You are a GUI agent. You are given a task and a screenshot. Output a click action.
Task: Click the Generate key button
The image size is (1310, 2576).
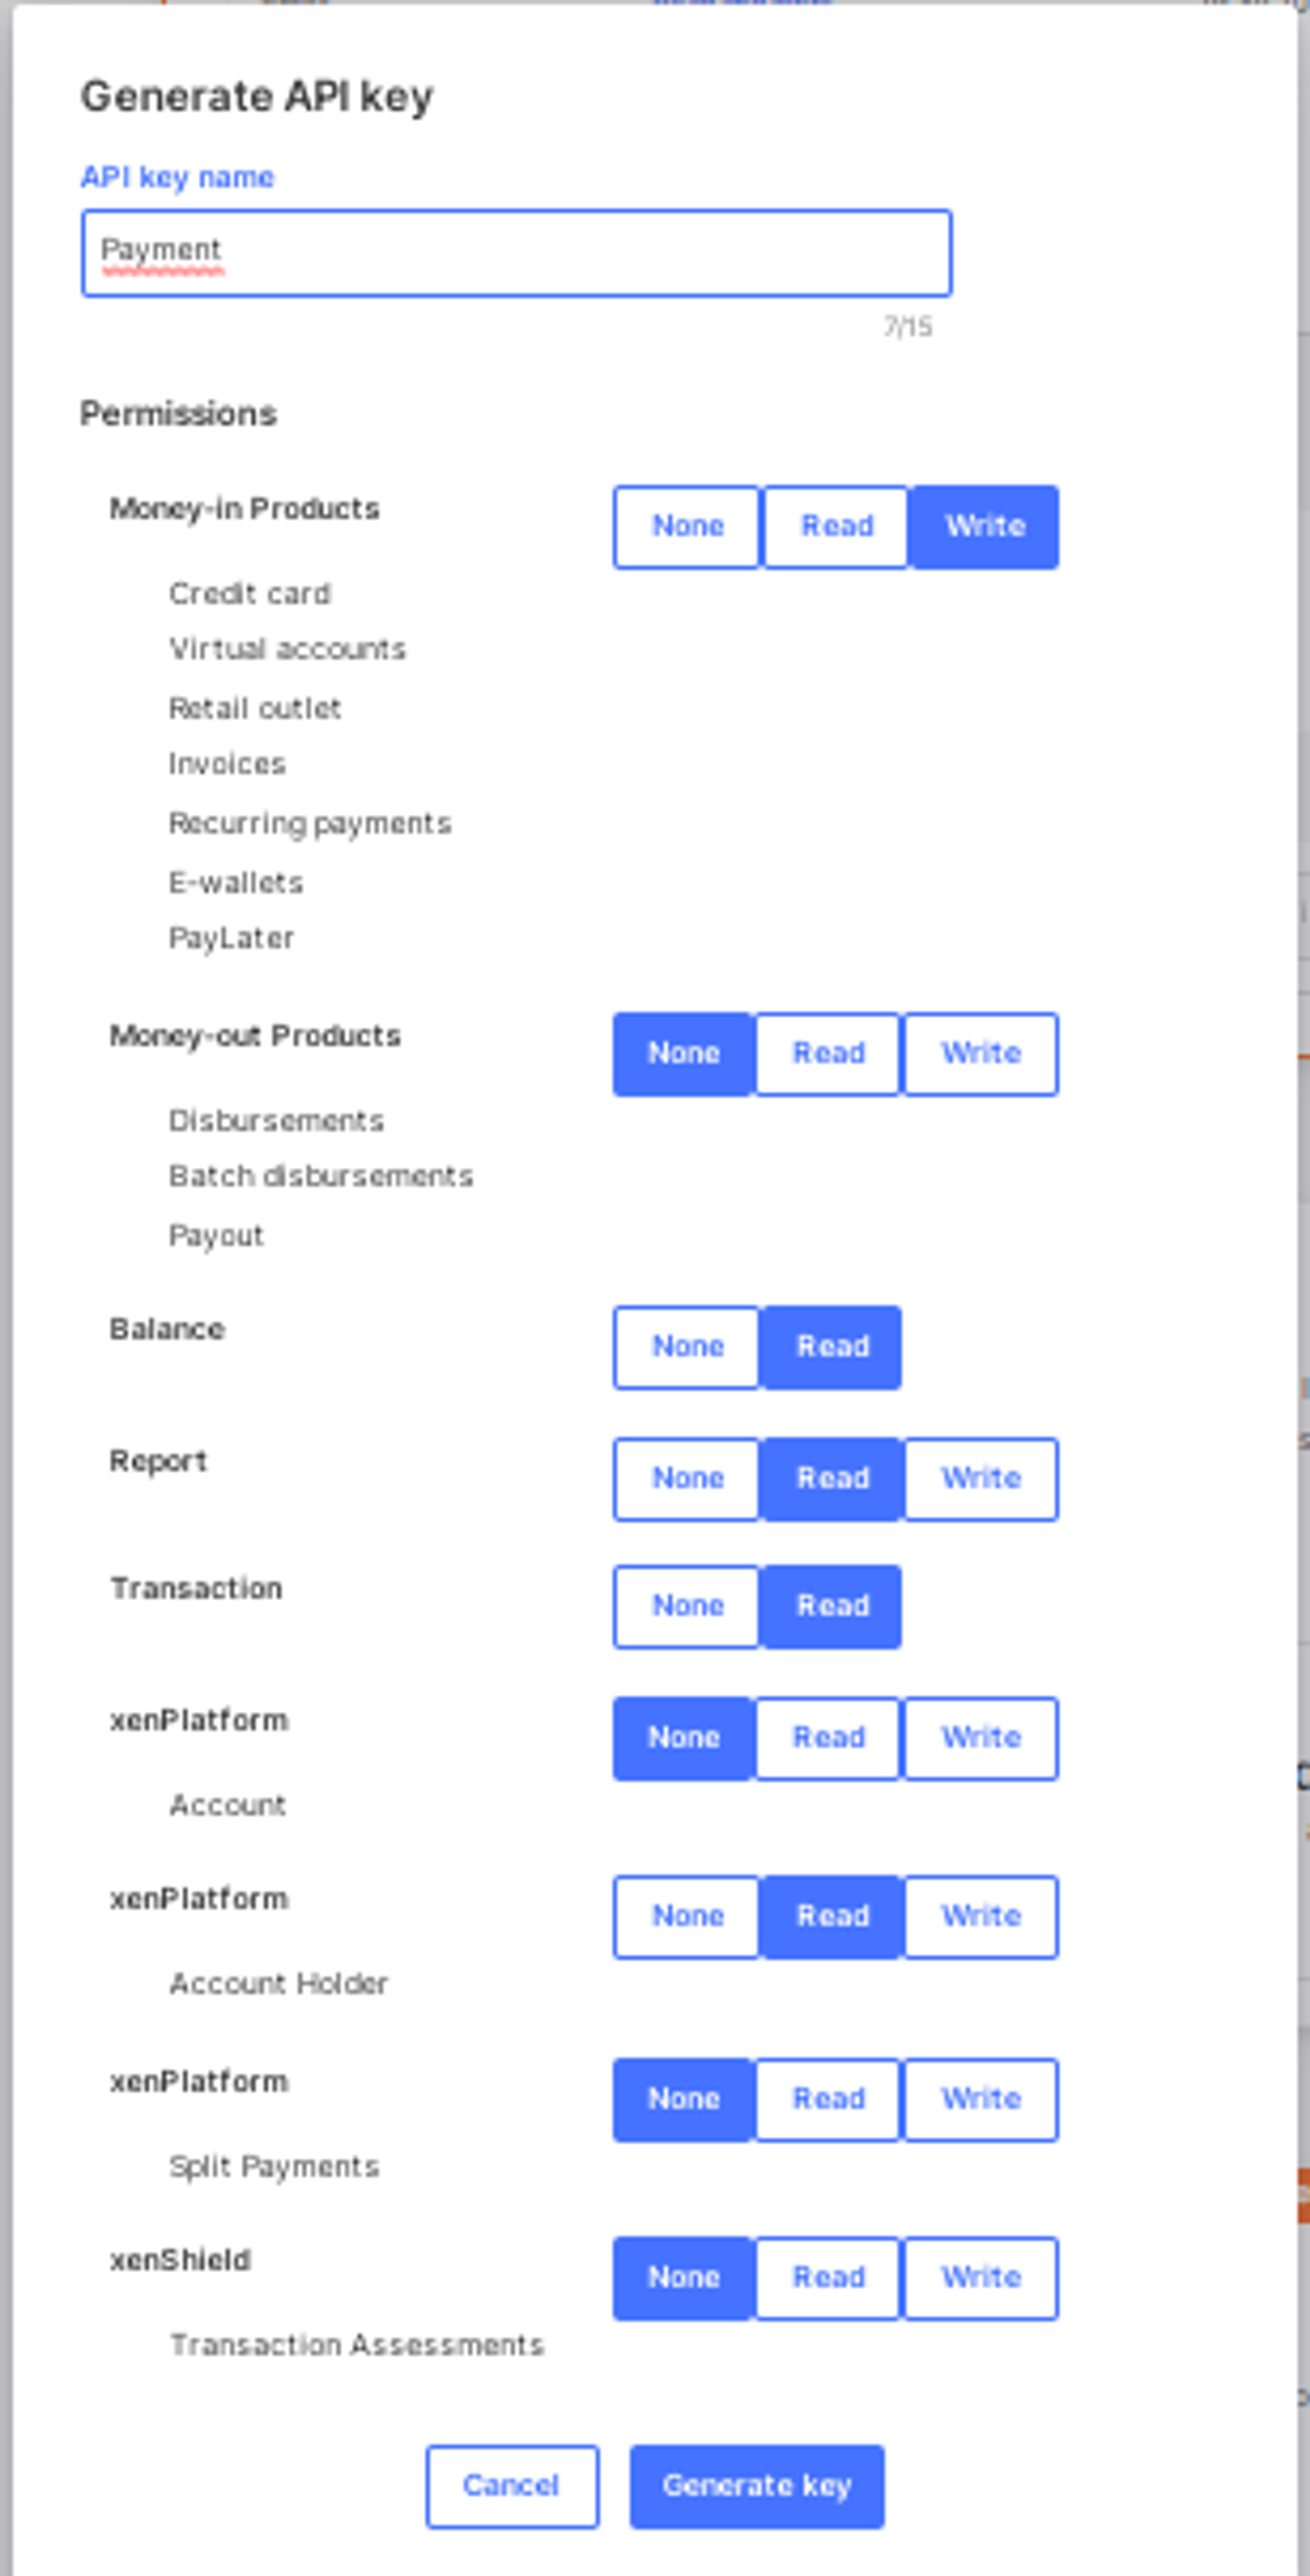pyautogui.click(x=757, y=2486)
